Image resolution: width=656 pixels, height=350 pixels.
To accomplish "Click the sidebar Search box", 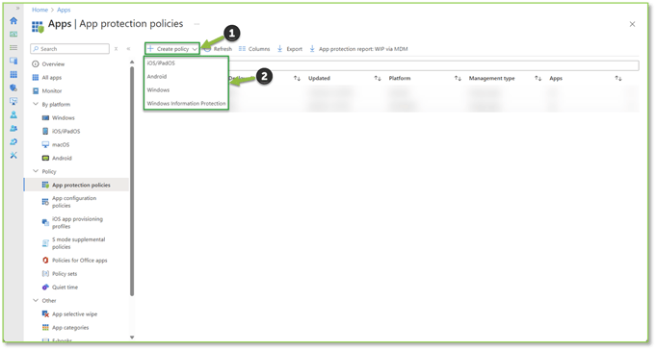I will click(70, 49).
